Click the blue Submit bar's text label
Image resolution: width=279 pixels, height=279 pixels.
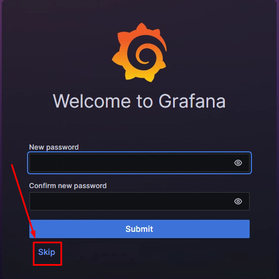point(139,229)
